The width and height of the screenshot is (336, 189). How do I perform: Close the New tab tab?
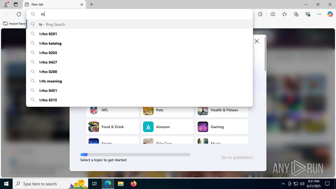coord(82,4)
